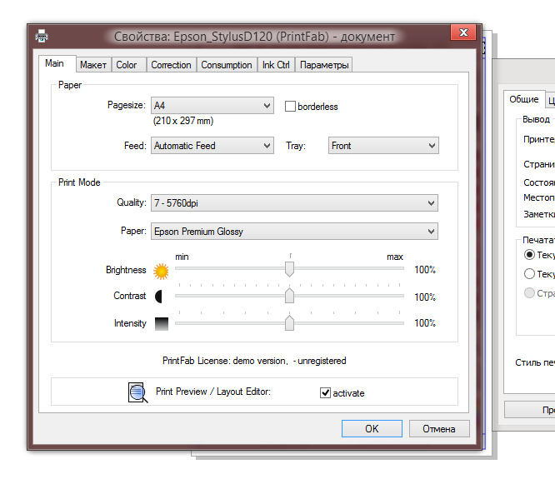Click the Contrast half-circle icon
555x504 pixels.
pyautogui.click(x=158, y=297)
